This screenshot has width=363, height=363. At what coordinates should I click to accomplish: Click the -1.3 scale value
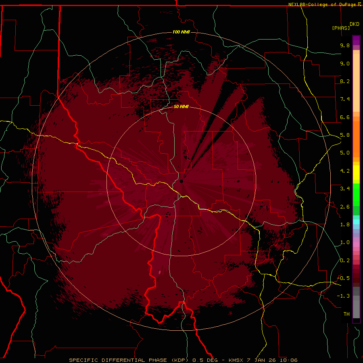click(x=343, y=296)
